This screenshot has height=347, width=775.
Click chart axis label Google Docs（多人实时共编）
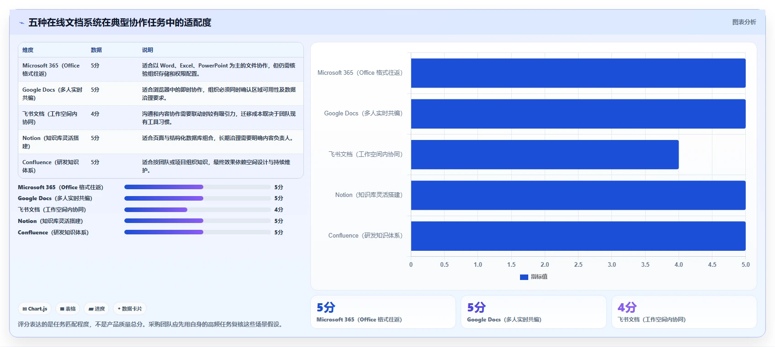[x=363, y=114]
